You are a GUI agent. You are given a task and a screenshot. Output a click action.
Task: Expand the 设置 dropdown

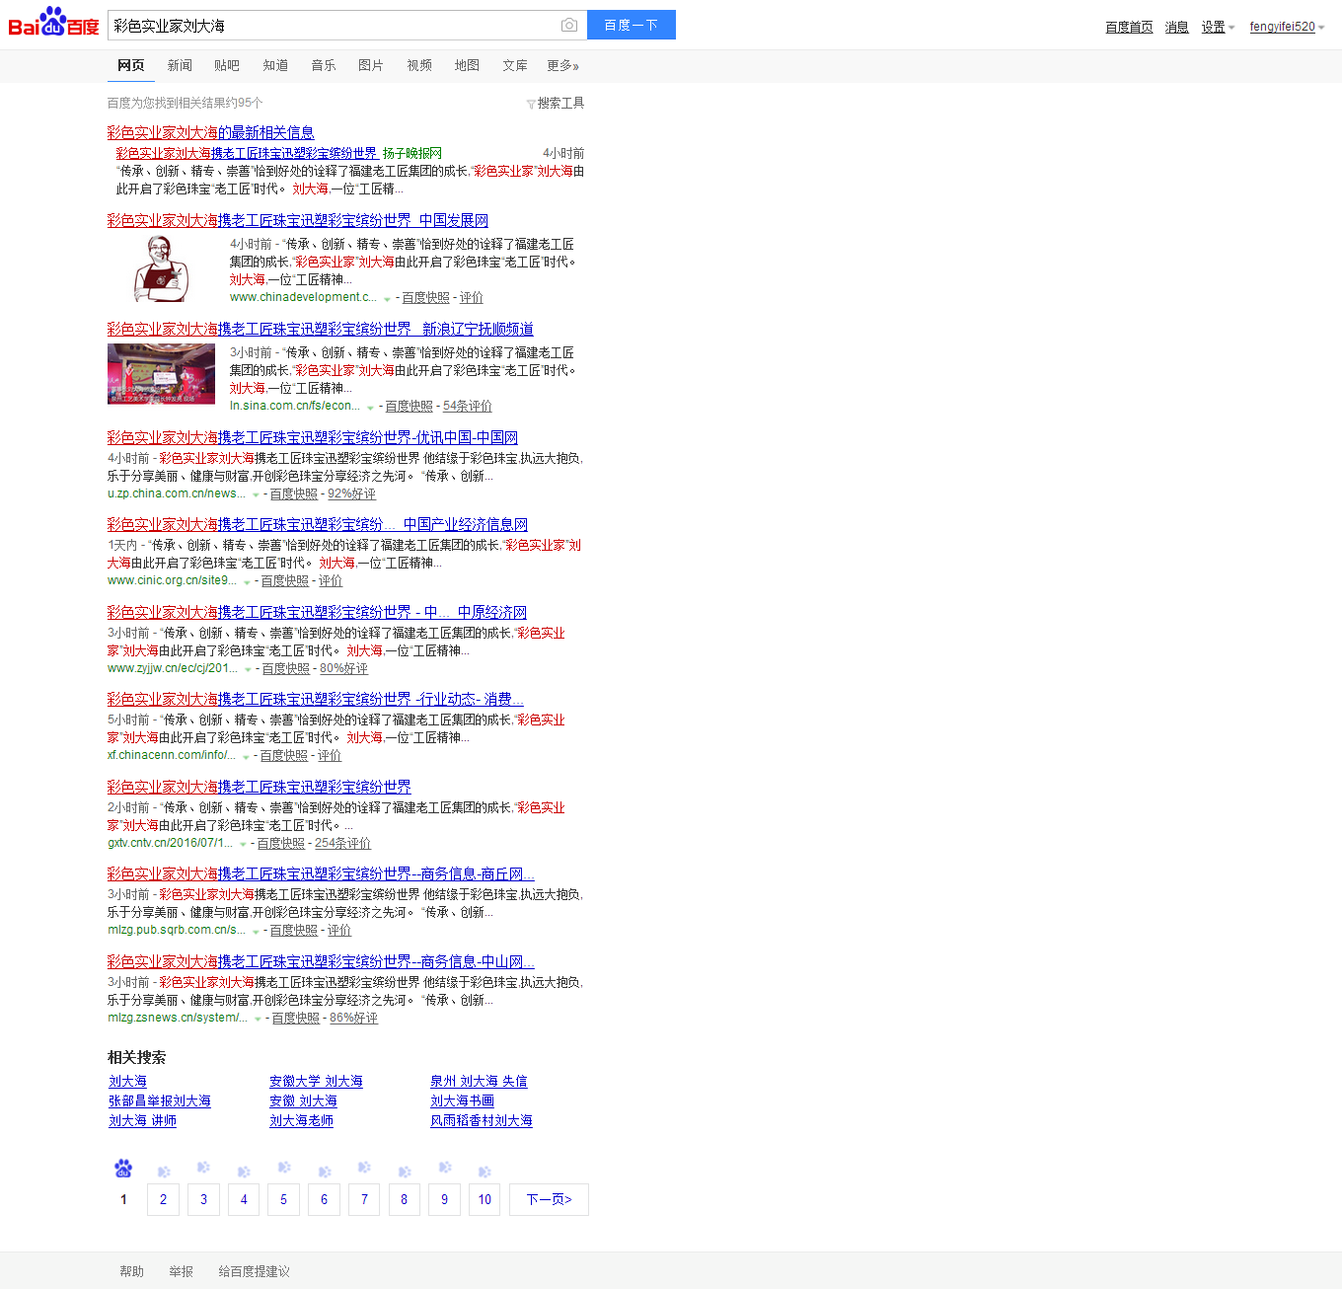tap(1218, 28)
